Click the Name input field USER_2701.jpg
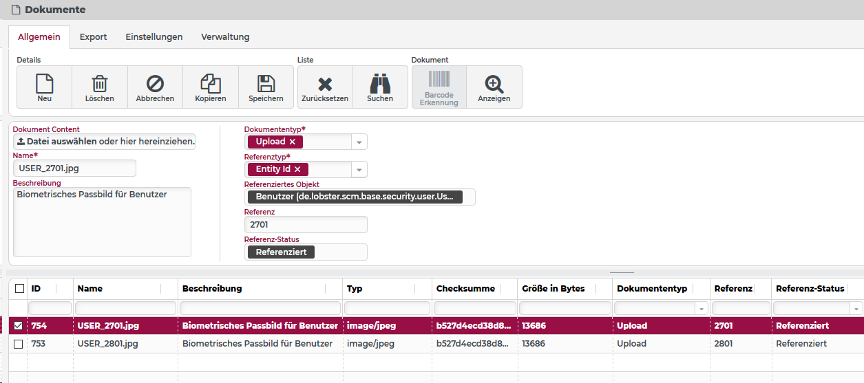Viewport: 864px width, 383px height. [74, 168]
